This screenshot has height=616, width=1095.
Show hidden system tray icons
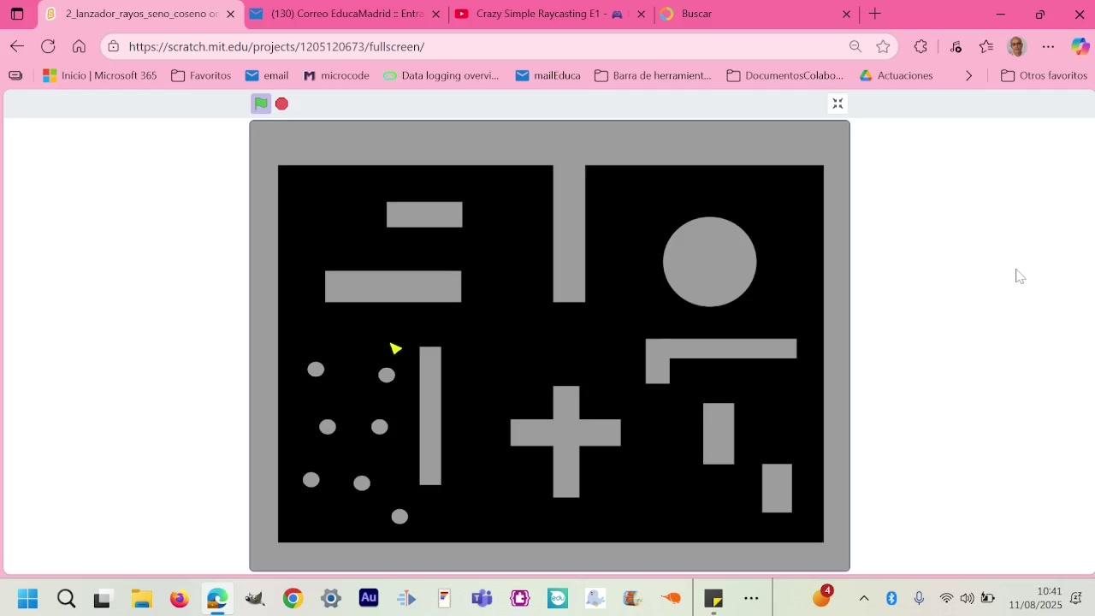[864, 598]
